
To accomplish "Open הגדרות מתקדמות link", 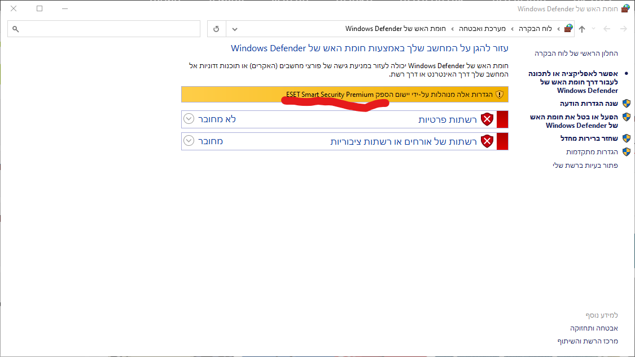I will [x=592, y=152].
